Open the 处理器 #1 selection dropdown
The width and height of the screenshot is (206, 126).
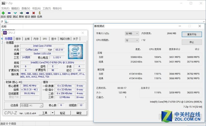click(32, 105)
